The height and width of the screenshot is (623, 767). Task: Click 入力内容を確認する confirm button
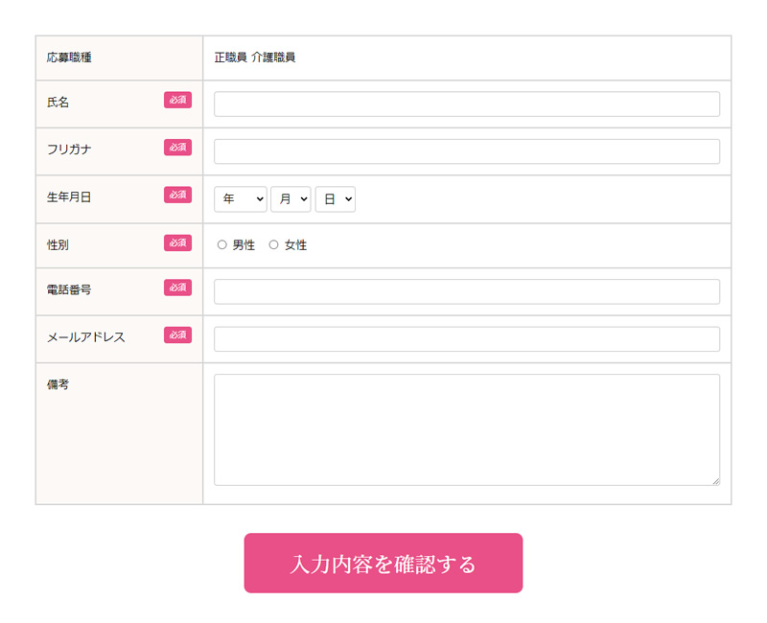point(383,564)
